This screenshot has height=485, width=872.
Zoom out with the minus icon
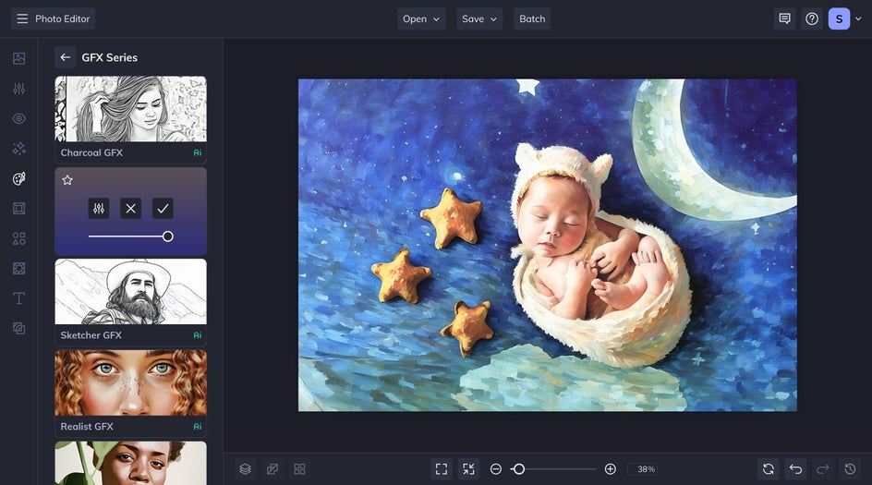point(495,469)
